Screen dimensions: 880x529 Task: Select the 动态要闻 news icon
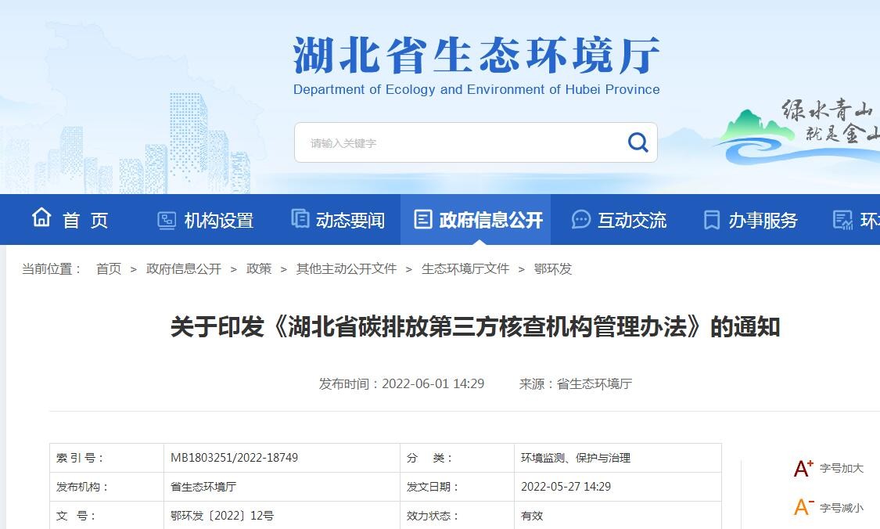[300, 220]
